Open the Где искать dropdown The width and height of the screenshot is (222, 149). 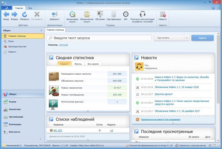172,38
